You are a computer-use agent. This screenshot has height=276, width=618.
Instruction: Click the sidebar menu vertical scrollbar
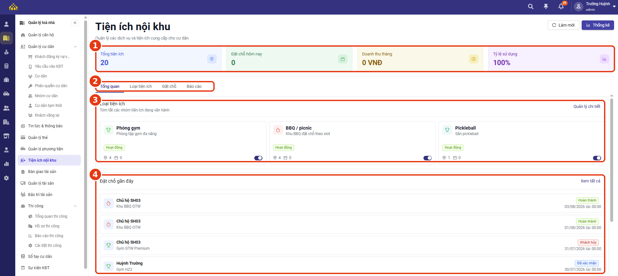click(x=85, y=144)
